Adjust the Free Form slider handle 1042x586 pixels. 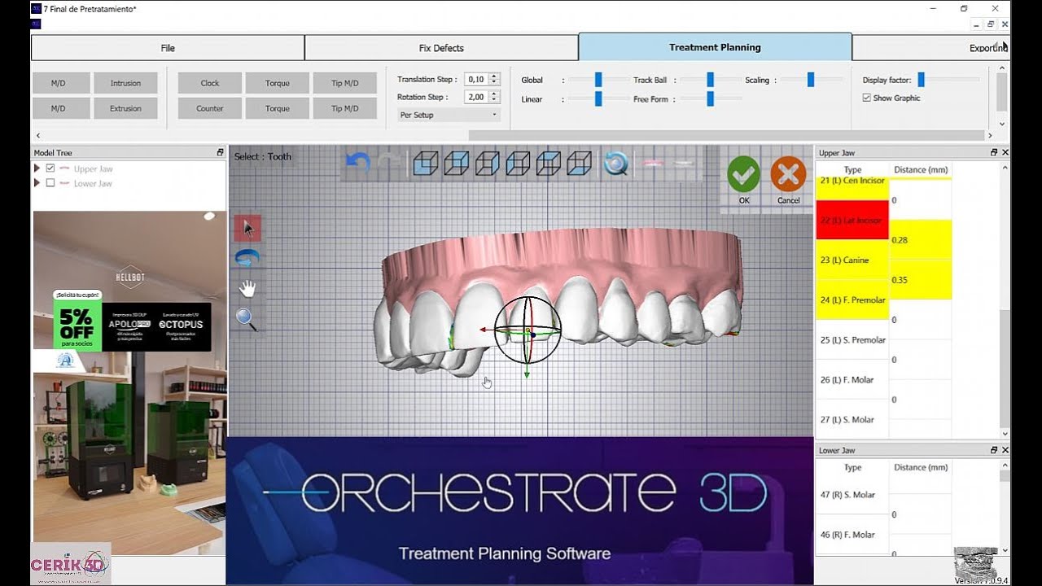(710, 98)
